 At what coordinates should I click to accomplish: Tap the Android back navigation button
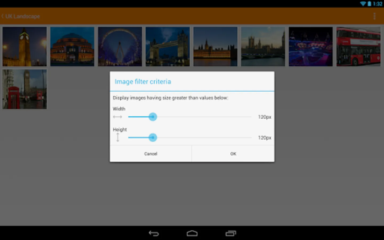[154, 233]
